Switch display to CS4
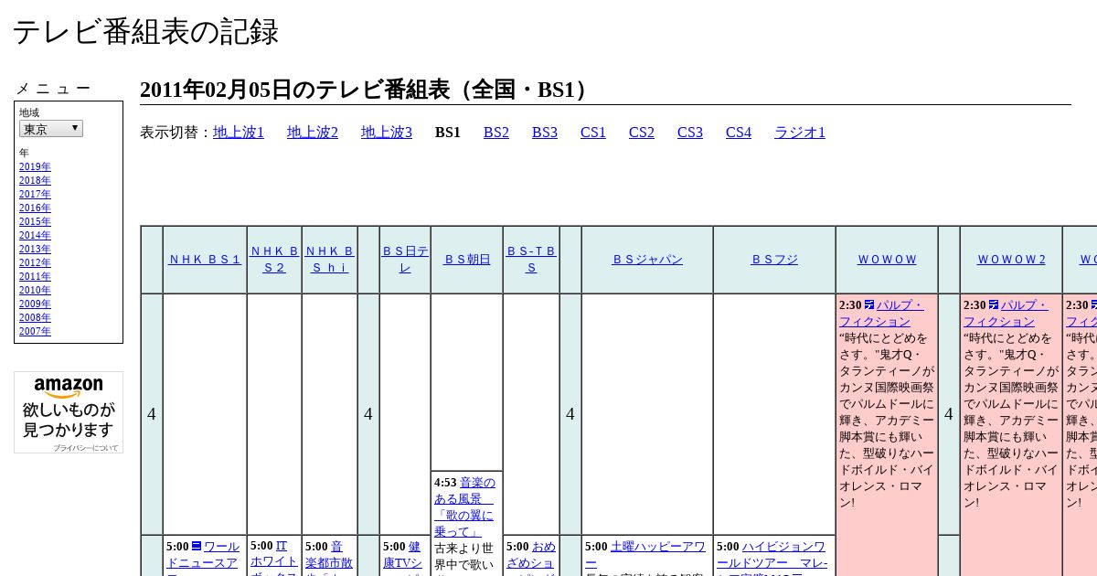 click(739, 133)
